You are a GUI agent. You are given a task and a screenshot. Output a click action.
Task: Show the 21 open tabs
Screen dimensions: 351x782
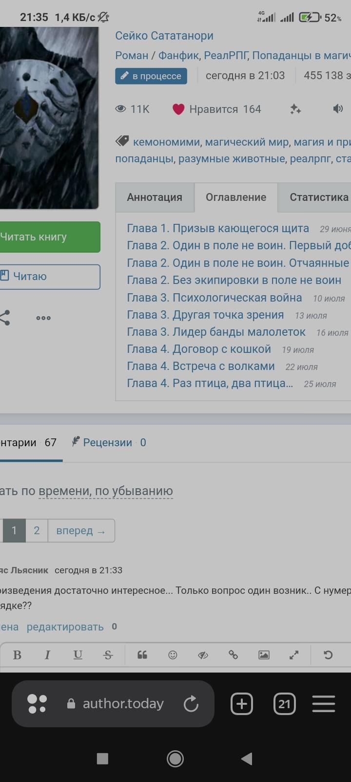pos(285,704)
